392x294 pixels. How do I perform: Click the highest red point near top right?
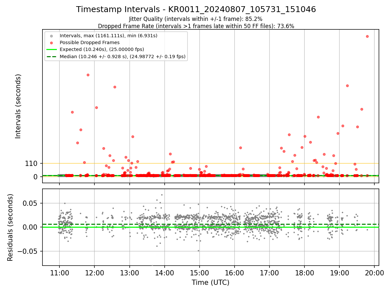point(367,36)
